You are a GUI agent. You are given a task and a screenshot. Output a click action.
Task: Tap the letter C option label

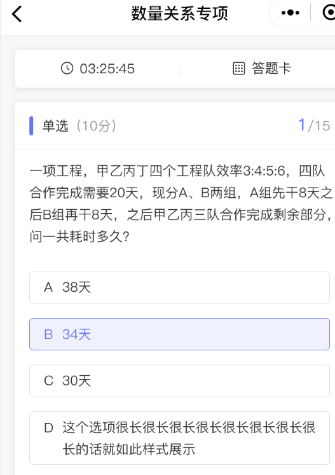click(x=48, y=381)
